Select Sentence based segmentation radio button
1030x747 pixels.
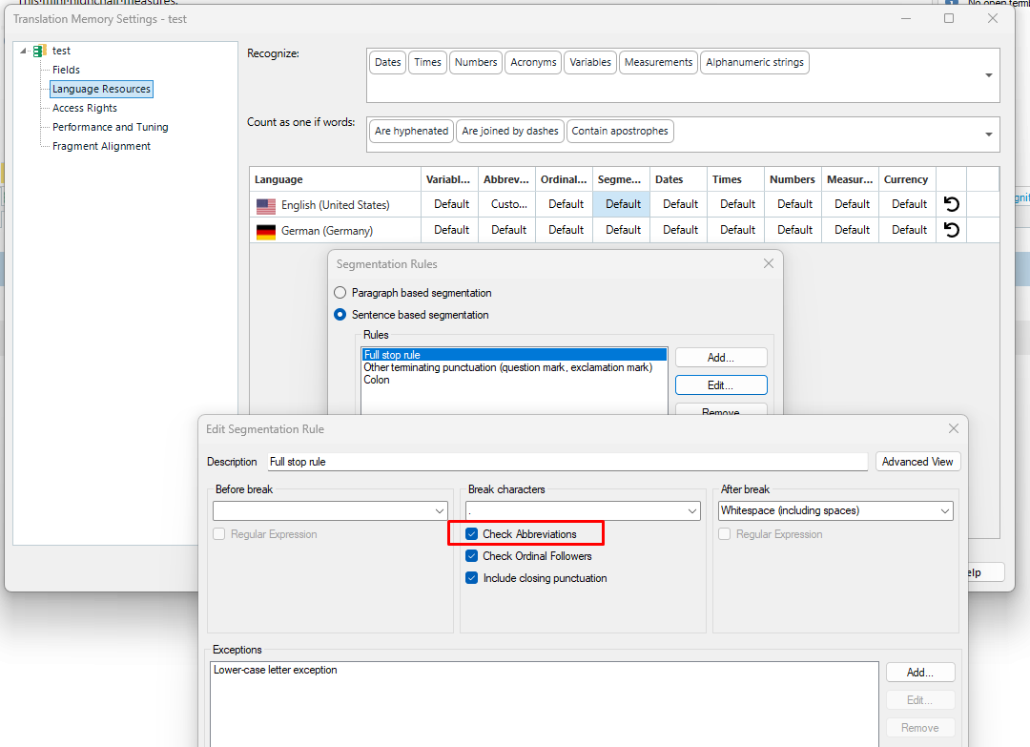click(x=340, y=315)
